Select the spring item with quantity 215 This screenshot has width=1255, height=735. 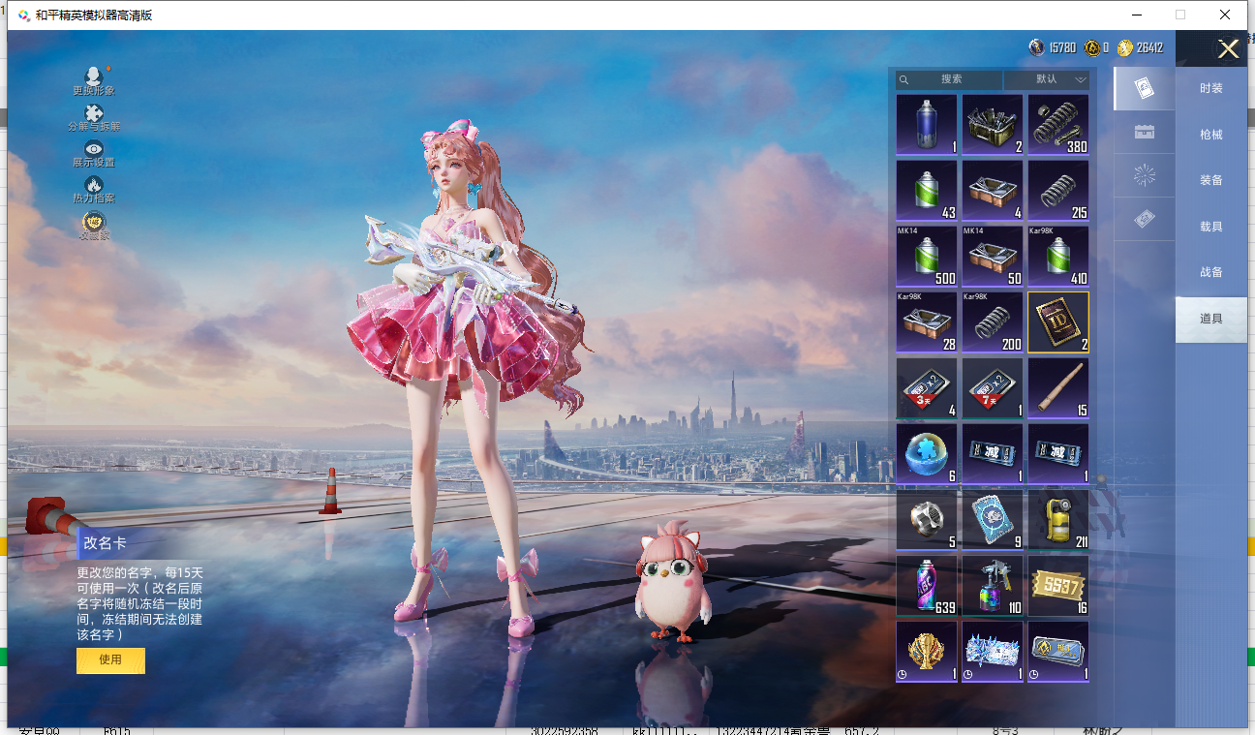(1058, 191)
